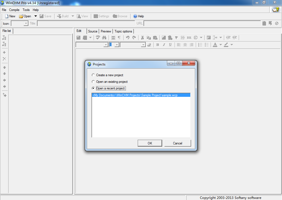
Task: Click the Build toolbar button
Action: tap(63, 16)
